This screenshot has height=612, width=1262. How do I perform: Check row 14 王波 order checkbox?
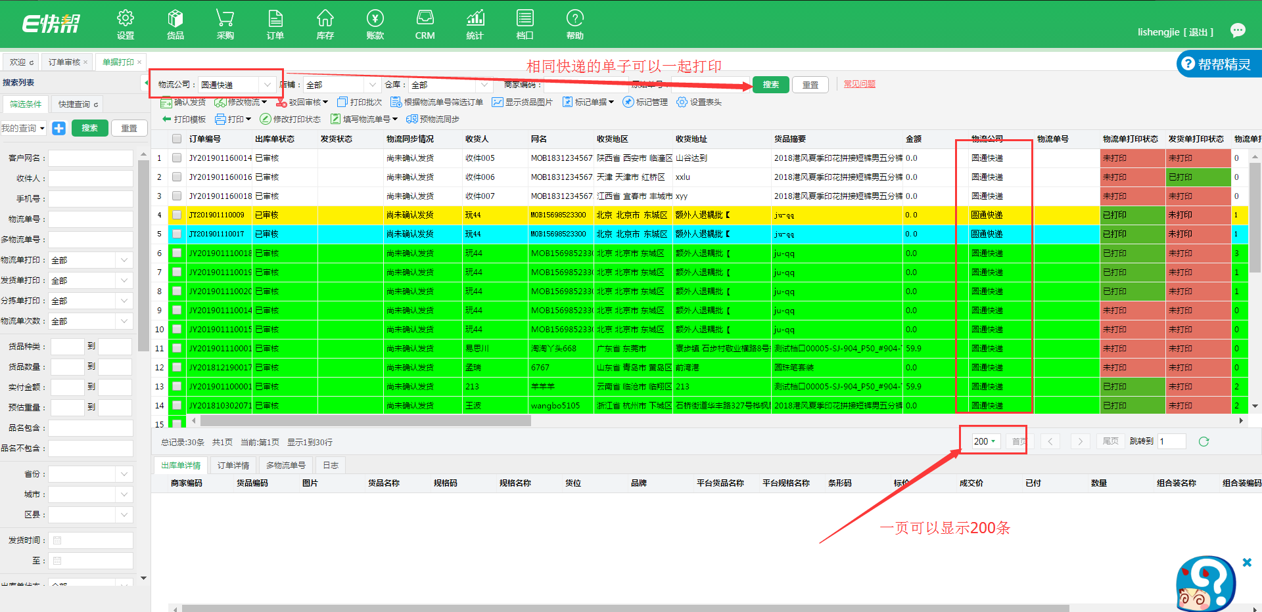pyautogui.click(x=177, y=405)
